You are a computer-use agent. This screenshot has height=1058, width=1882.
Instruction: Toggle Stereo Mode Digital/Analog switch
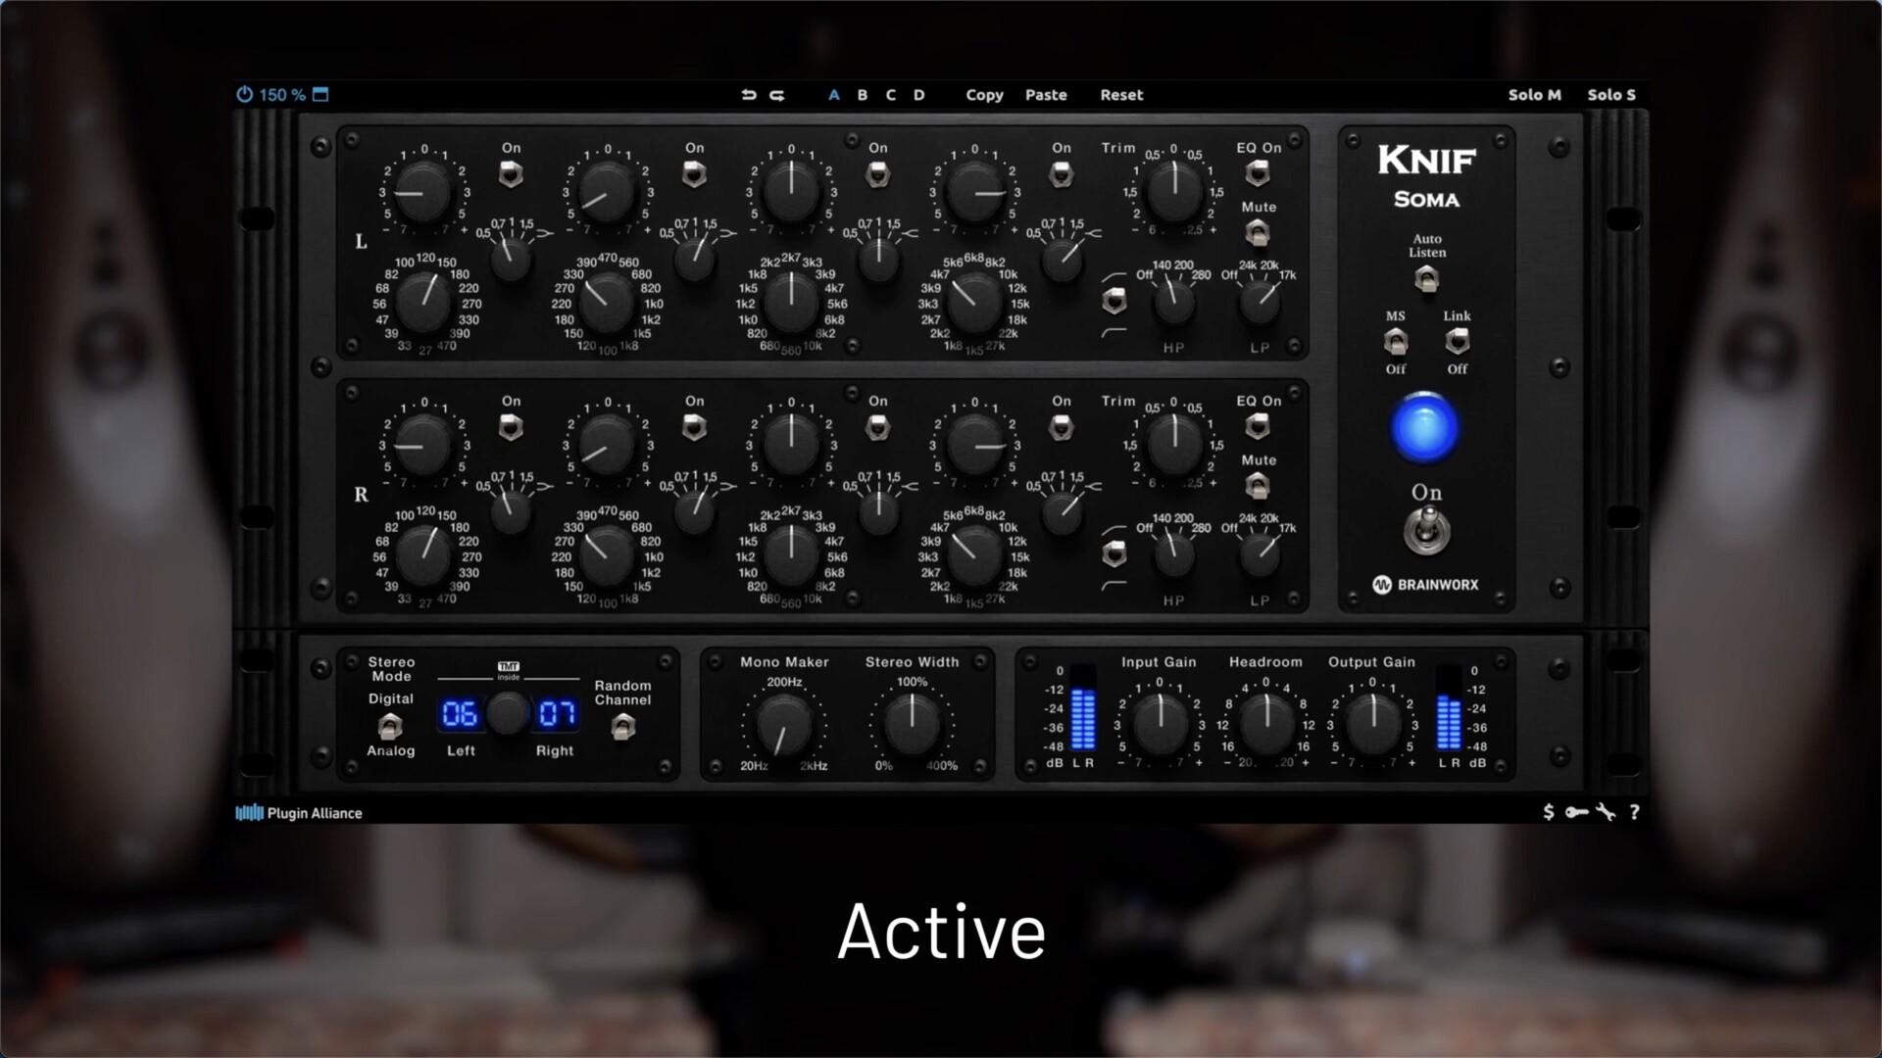click(x=390, y=726)
